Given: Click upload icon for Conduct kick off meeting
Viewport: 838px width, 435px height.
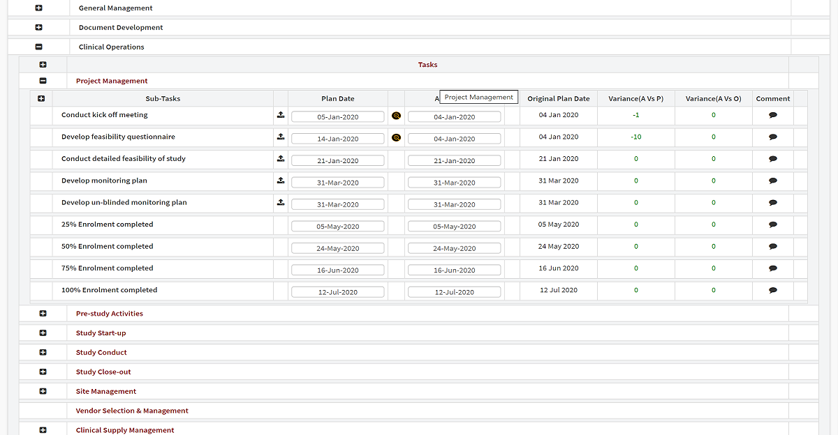Looking at the screenshot, I should point(280,116).
